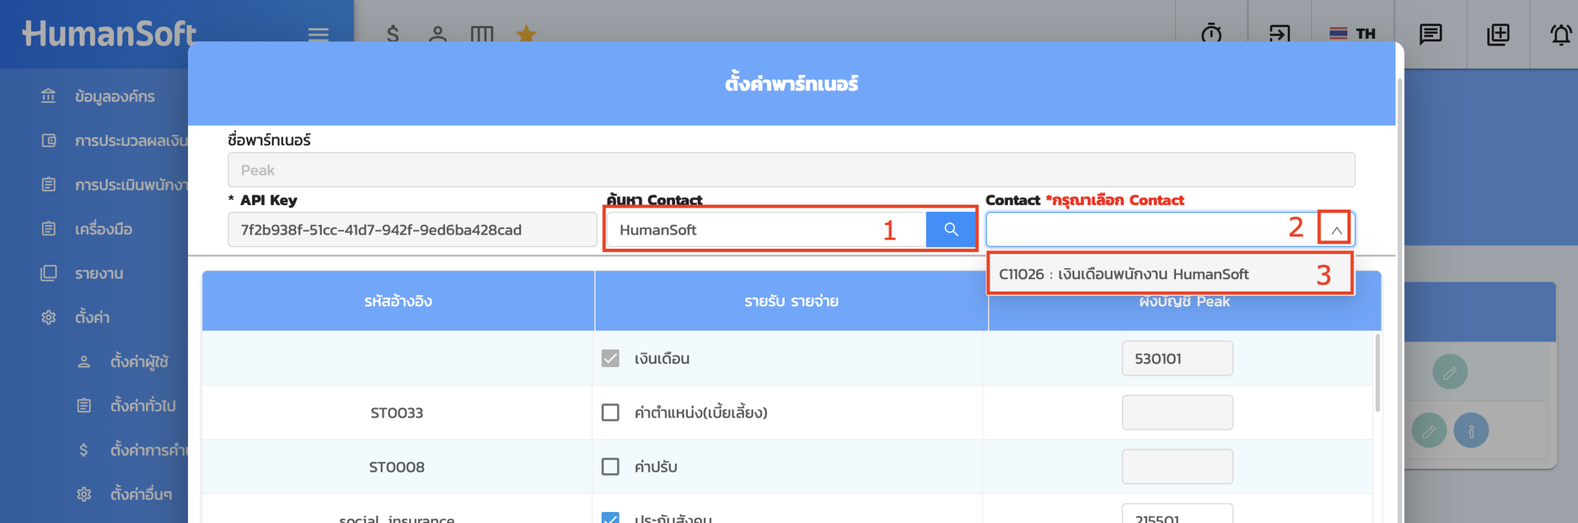Toggle the เงินเดือน checkbox

click(x=610, y=358)
